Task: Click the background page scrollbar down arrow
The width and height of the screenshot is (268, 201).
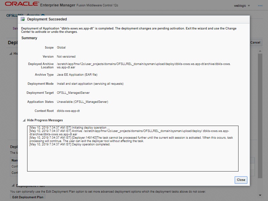Action: (260, 195)
